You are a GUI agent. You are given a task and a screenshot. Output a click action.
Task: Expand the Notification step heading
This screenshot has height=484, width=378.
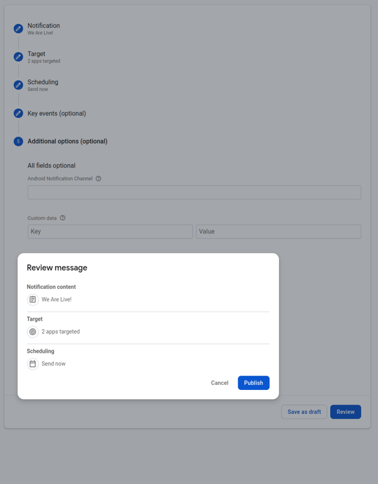point(43,26)
